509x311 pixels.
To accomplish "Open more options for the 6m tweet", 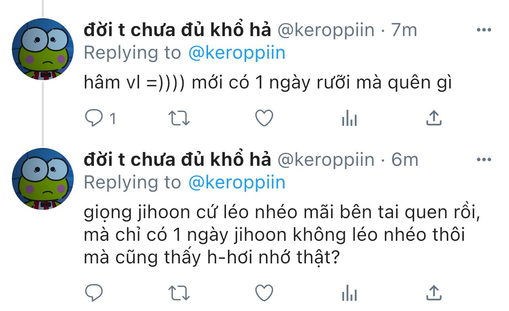I will [484, 160].
